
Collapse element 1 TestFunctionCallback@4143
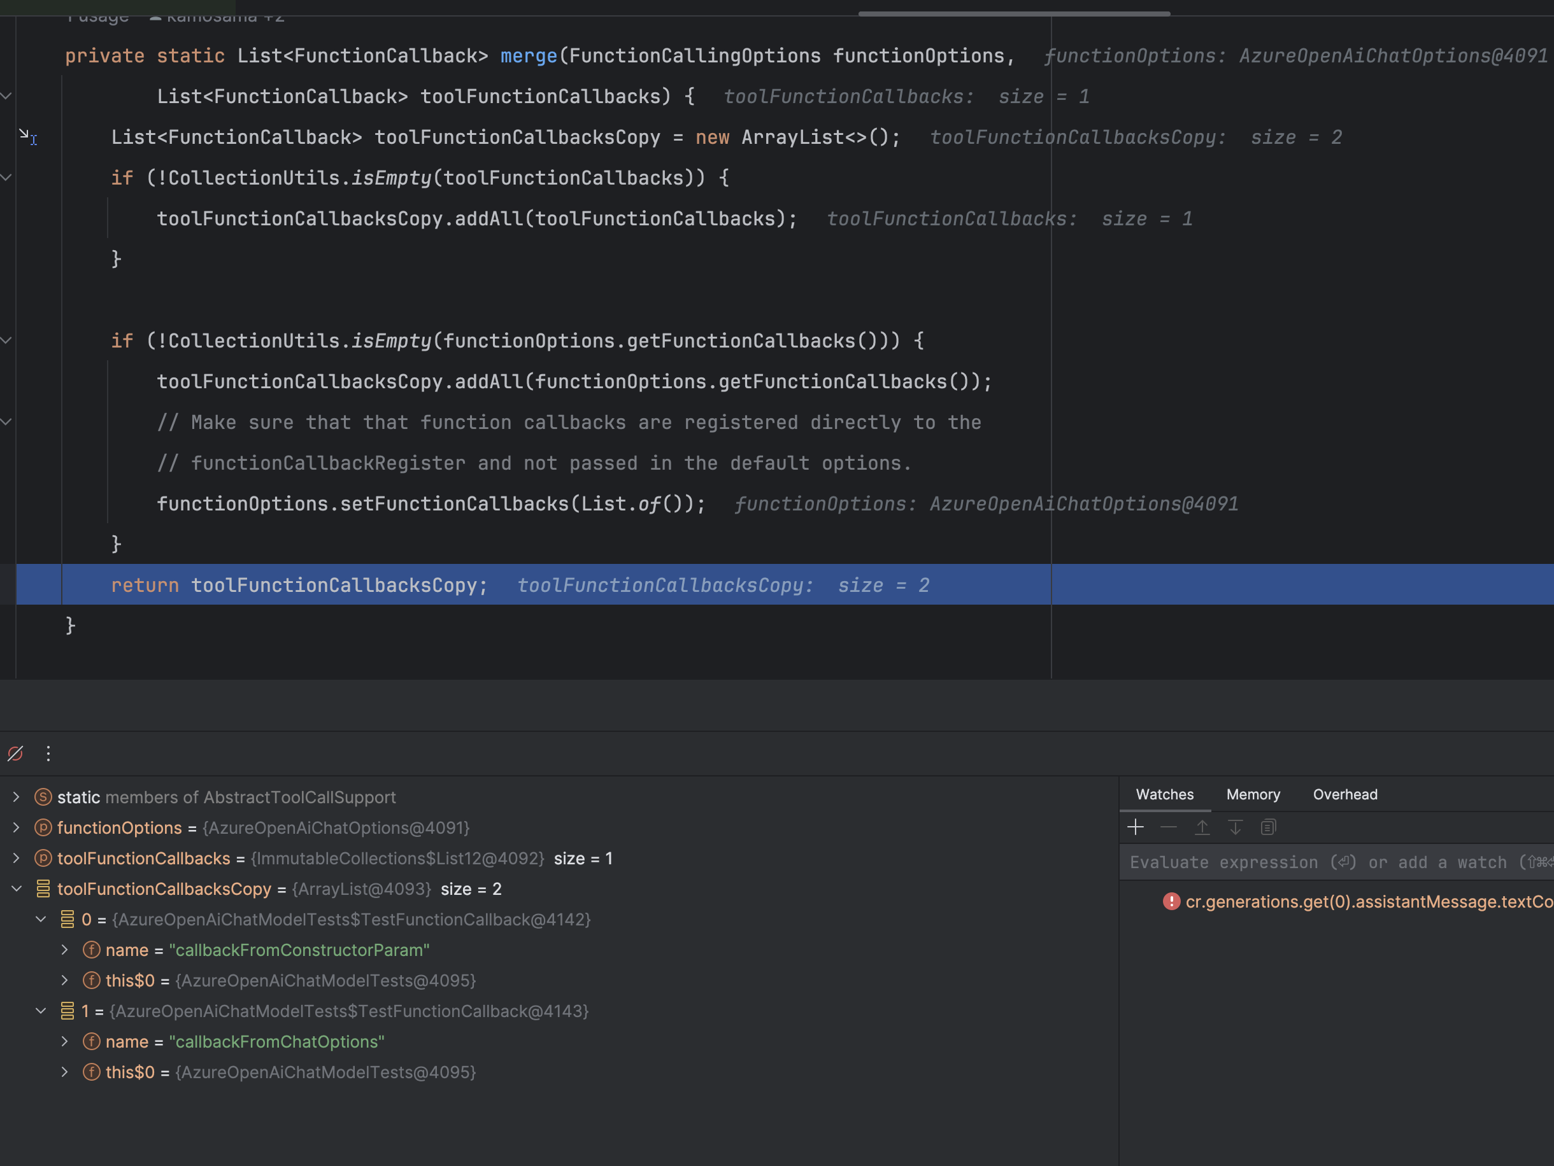click(x=41, y=1011)
